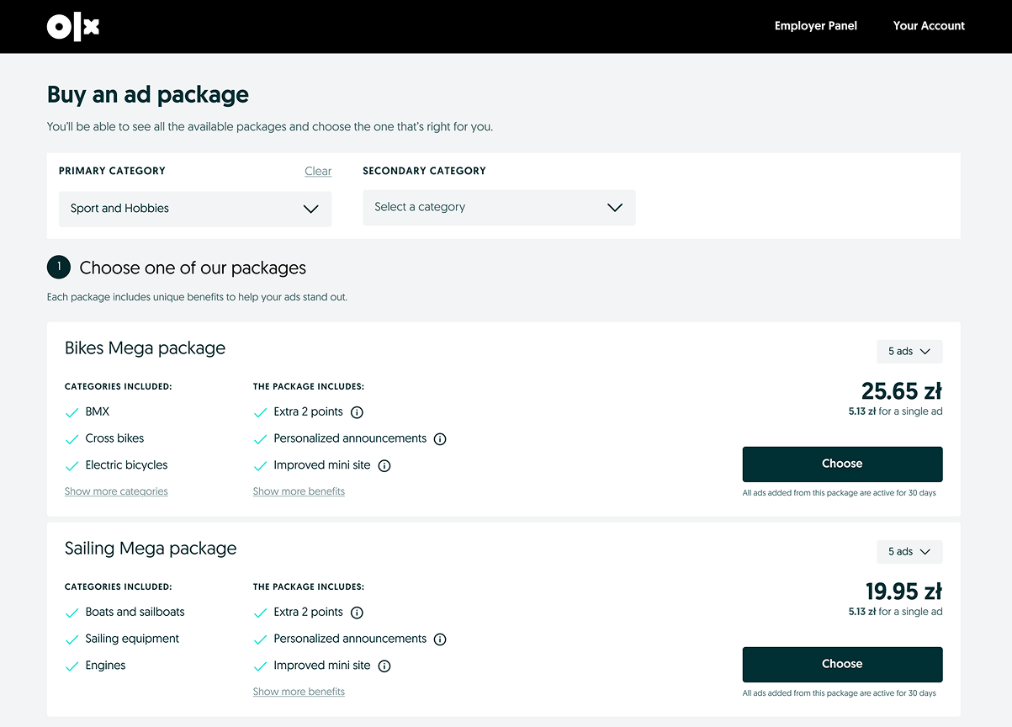Image resolution: width=1012 pixels, height=727 pixels.
Task: Open the Primary Category dropdown showing Sport and Hobbies
Action: tap(195, 209)
